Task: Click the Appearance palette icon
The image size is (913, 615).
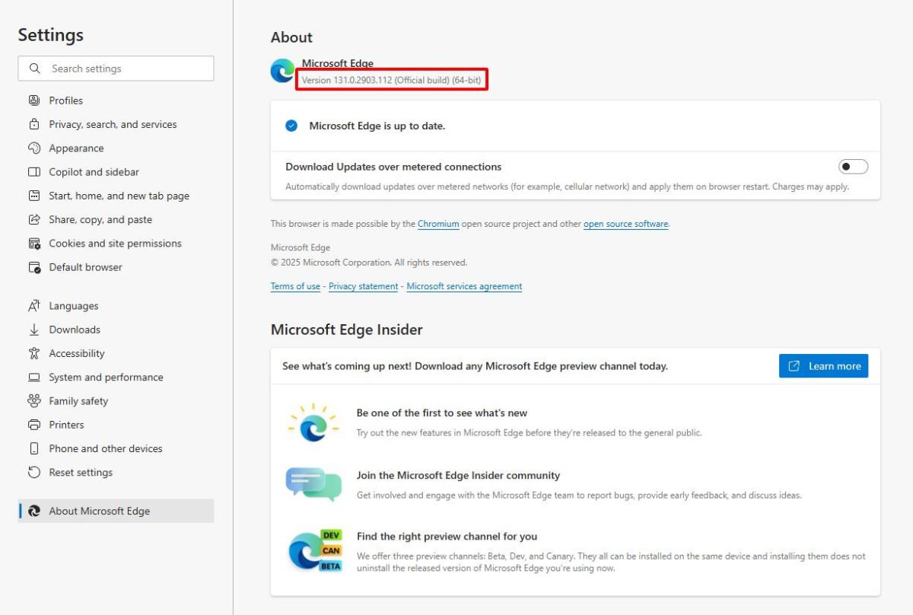Action: (x=33, y=148)
